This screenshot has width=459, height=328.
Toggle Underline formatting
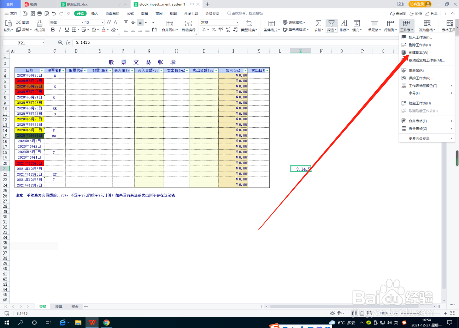[67, 30]
